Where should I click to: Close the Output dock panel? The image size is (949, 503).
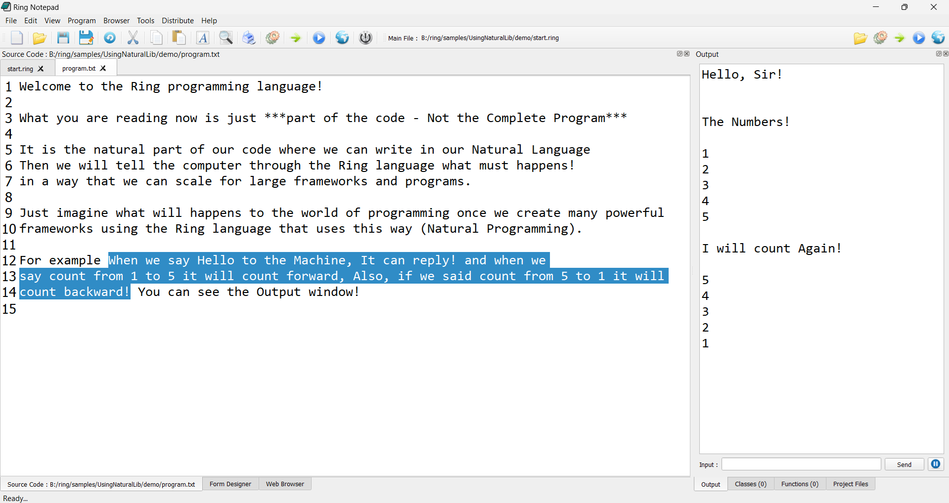pos(946,53)
